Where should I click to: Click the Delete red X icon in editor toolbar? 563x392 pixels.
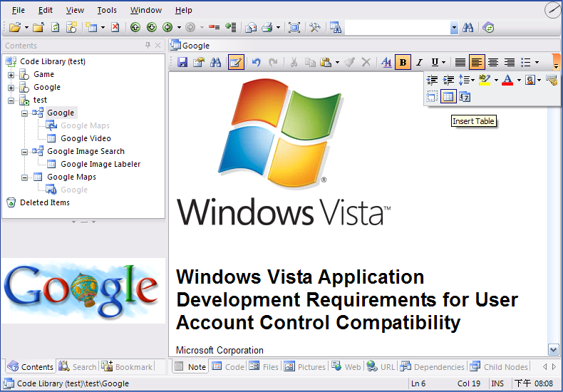tap(366, 63)
